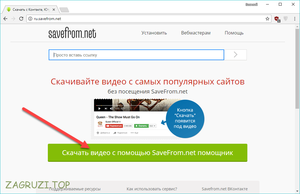Click scrollbar up arrow
This screenshot has width=300, height=194.
(297, 26)
